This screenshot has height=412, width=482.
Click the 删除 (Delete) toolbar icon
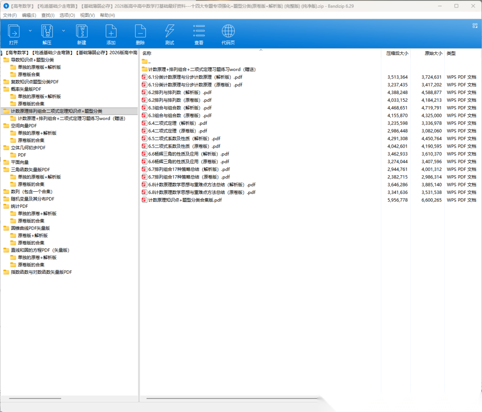tap(140, 32)
